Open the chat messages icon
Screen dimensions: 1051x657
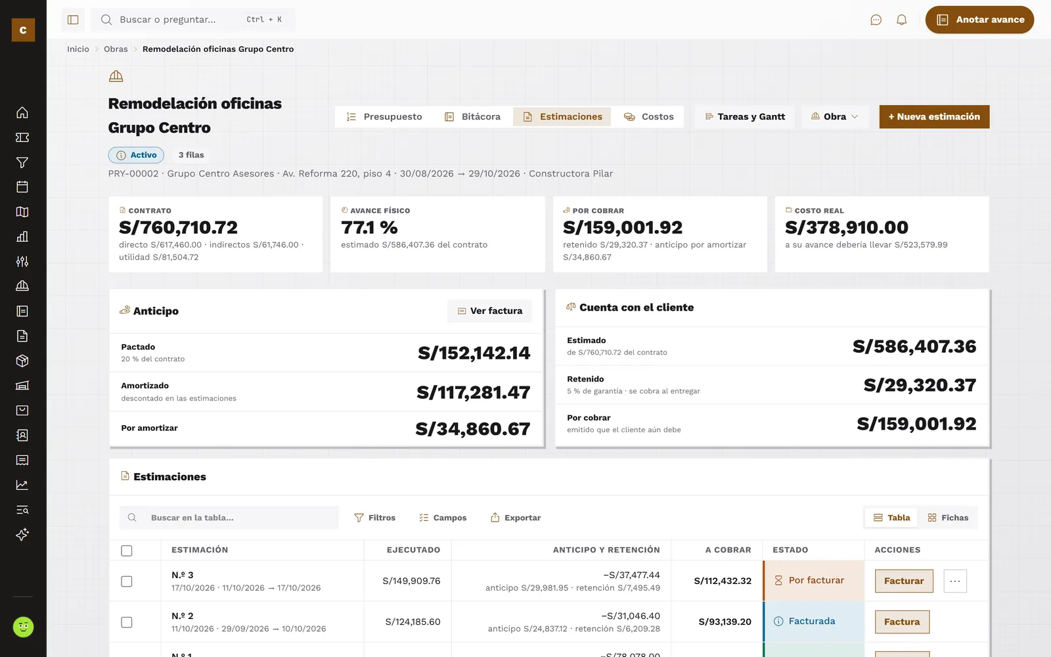876,20
